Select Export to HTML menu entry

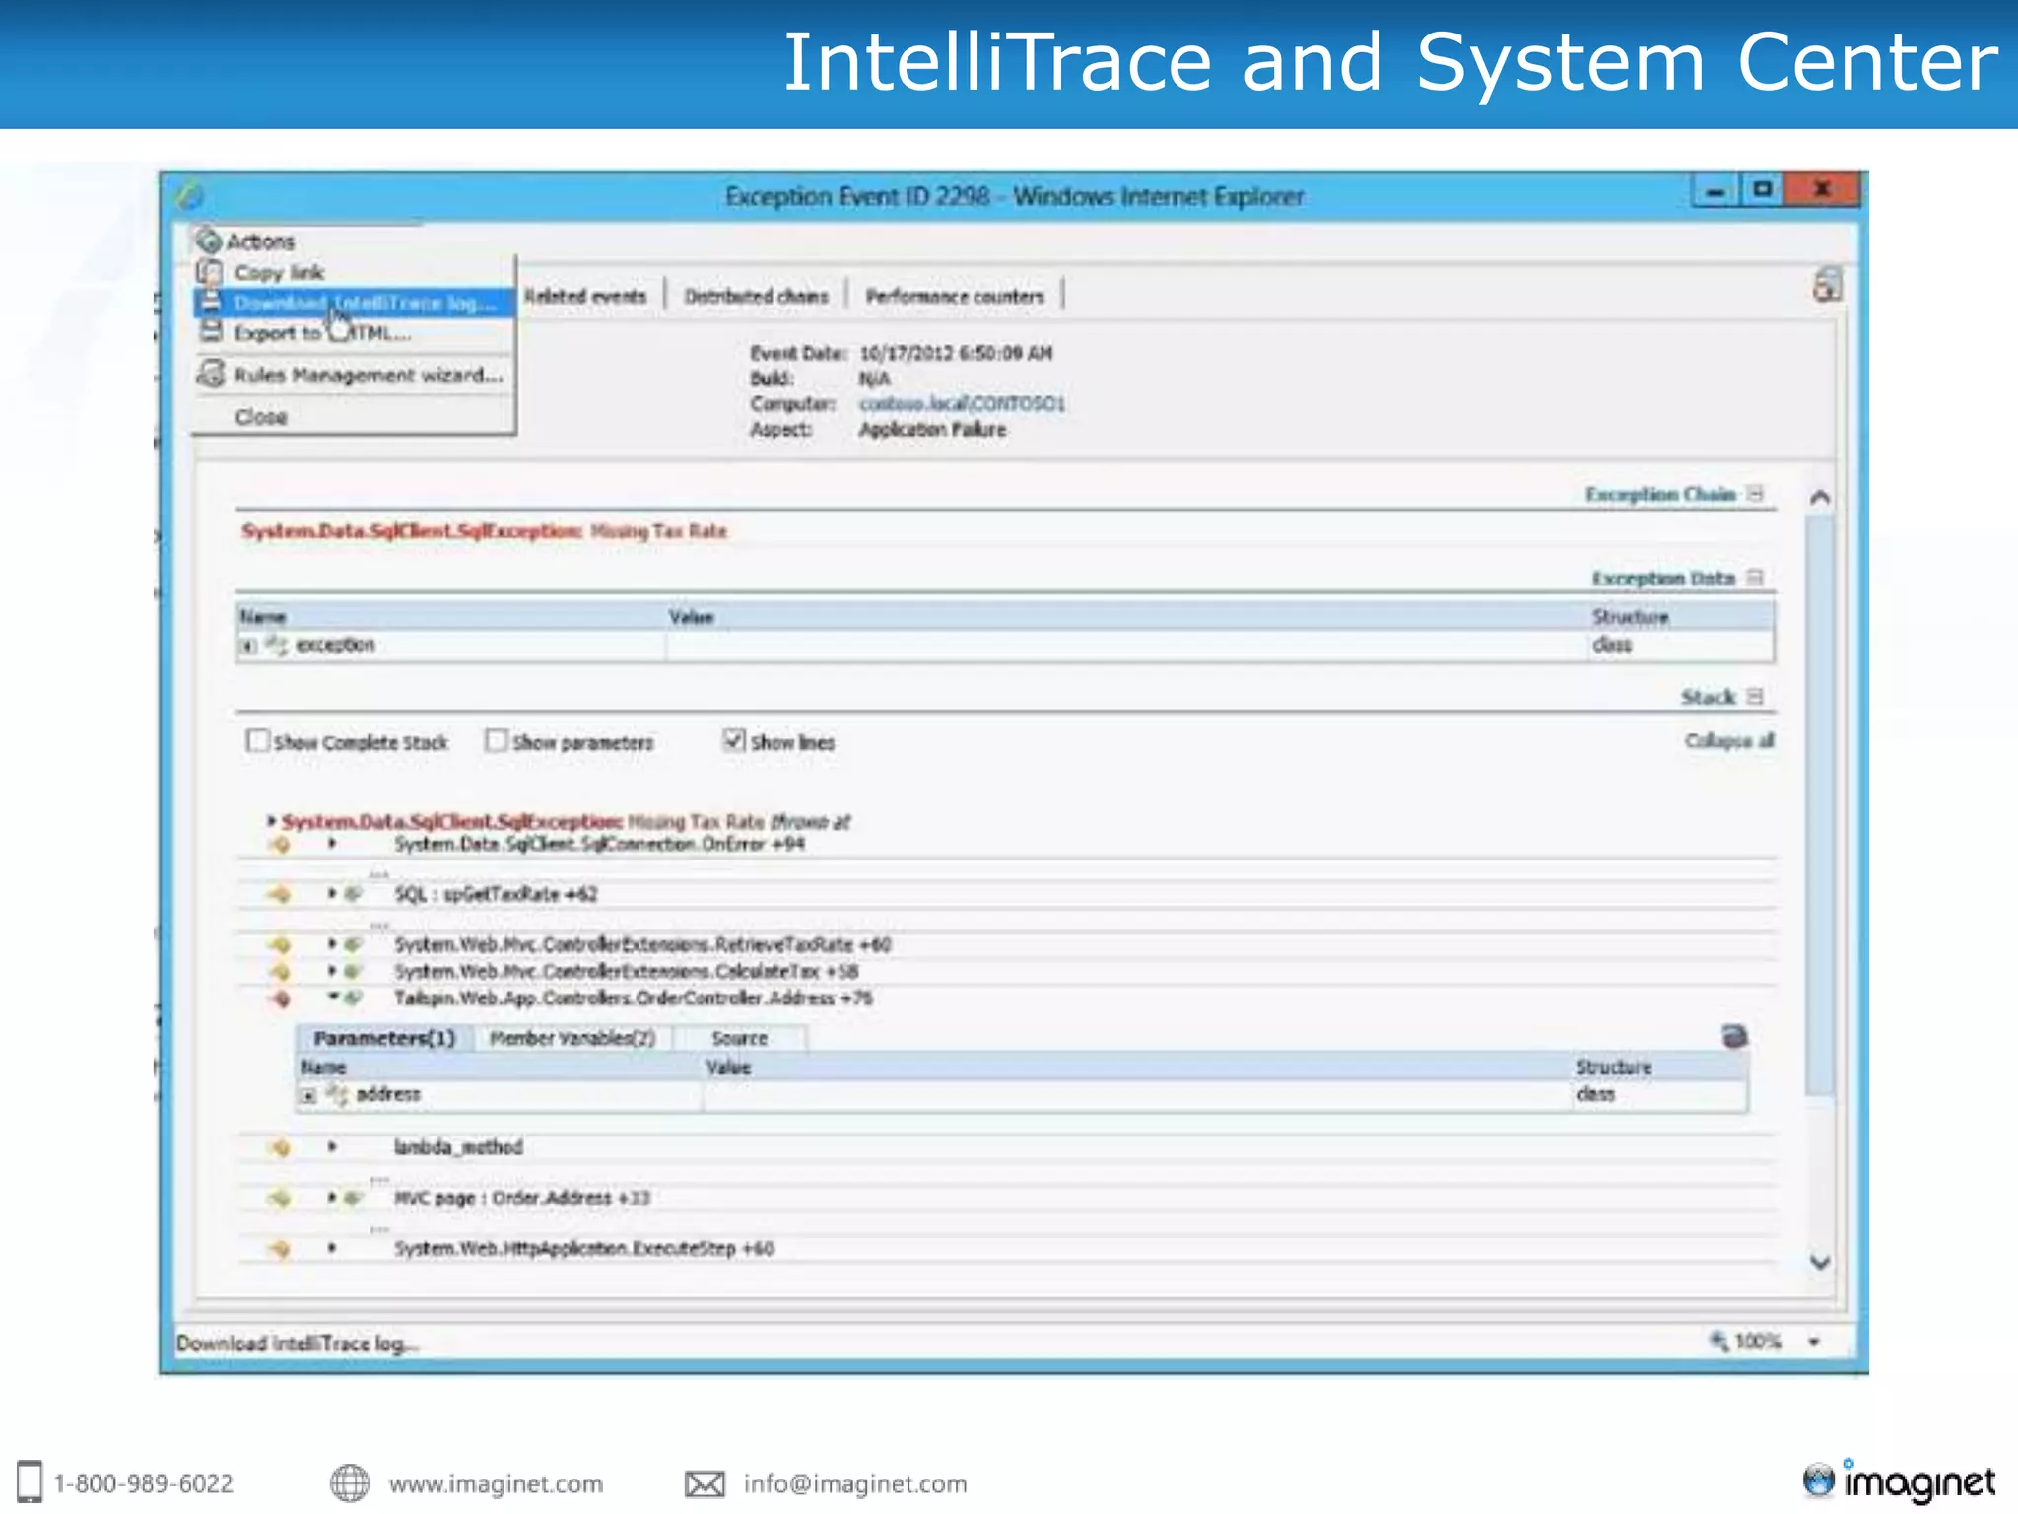(321, 333)
